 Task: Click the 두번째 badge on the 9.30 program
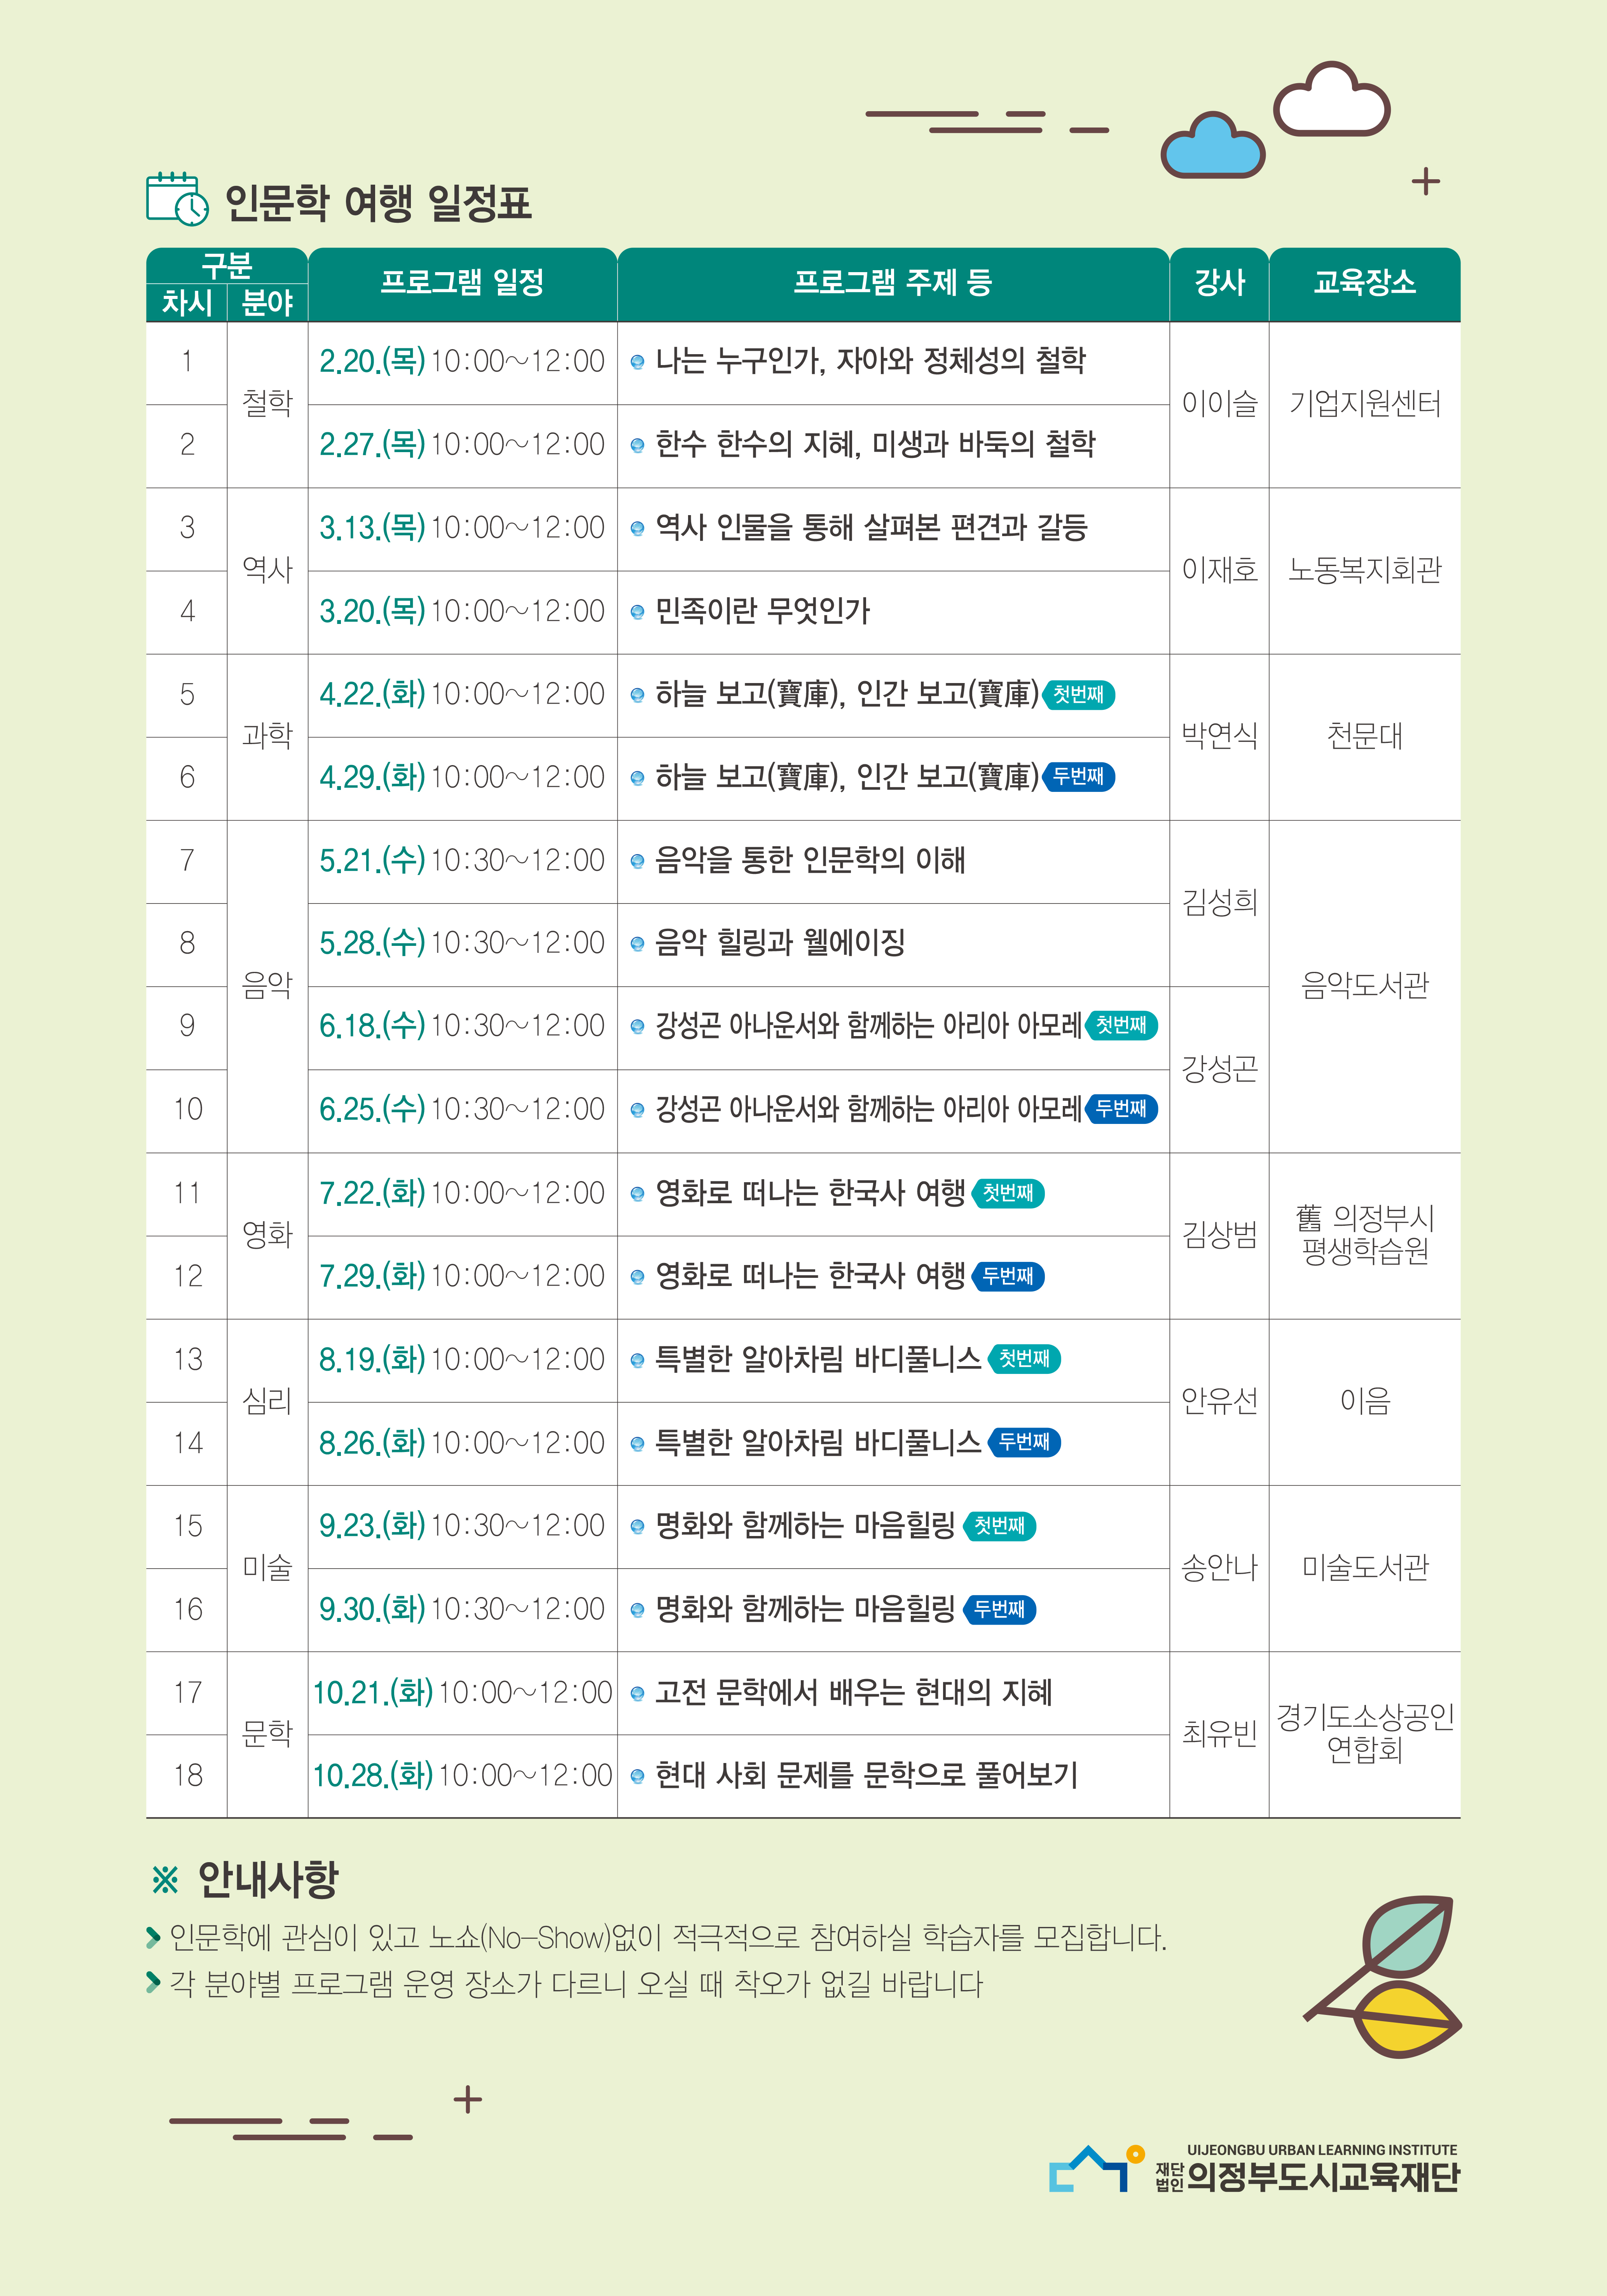click(x=999, y=1609)
